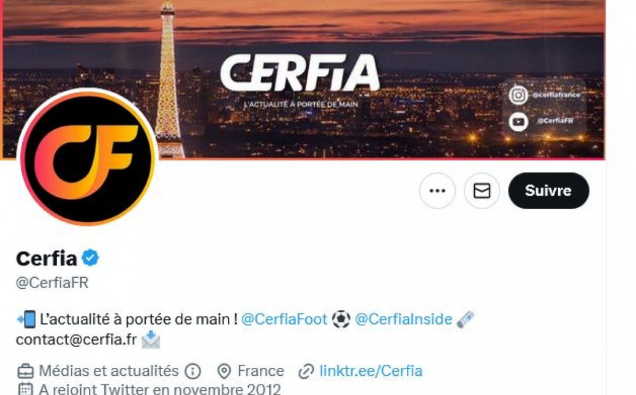Open the three-dot more options menu

pyautogui.click(x=437, y=191)
